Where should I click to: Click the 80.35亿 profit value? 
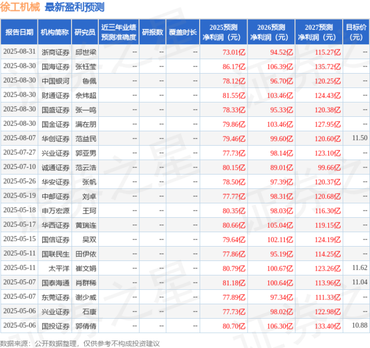click(x=234, y=211)
